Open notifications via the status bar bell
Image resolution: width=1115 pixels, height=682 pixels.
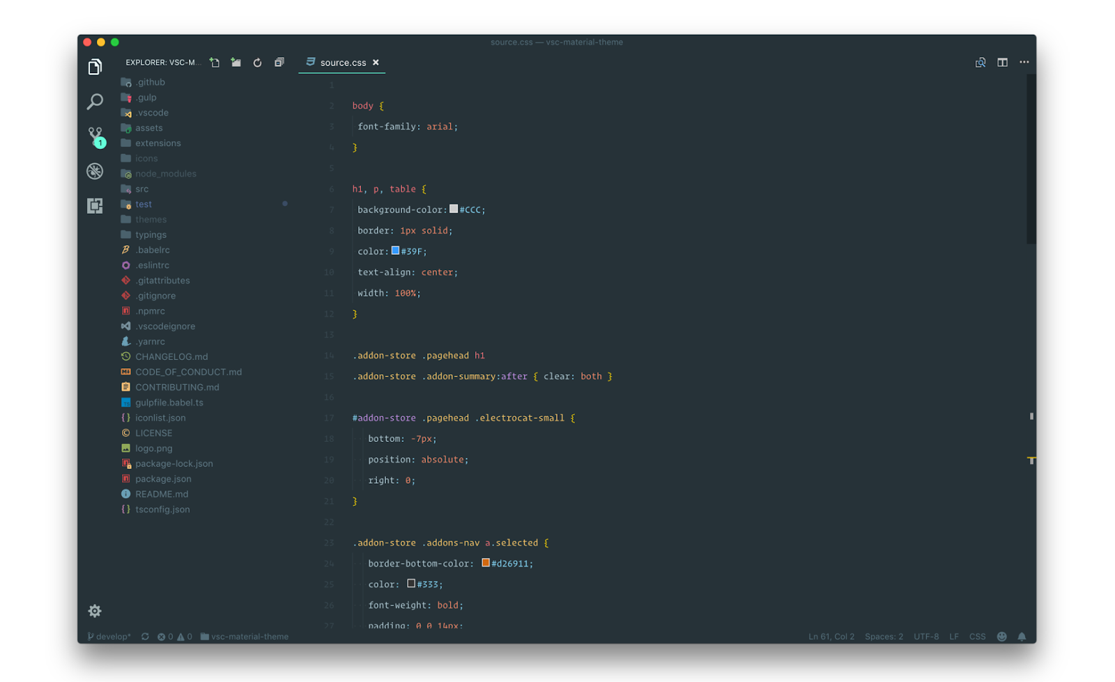1022,636
